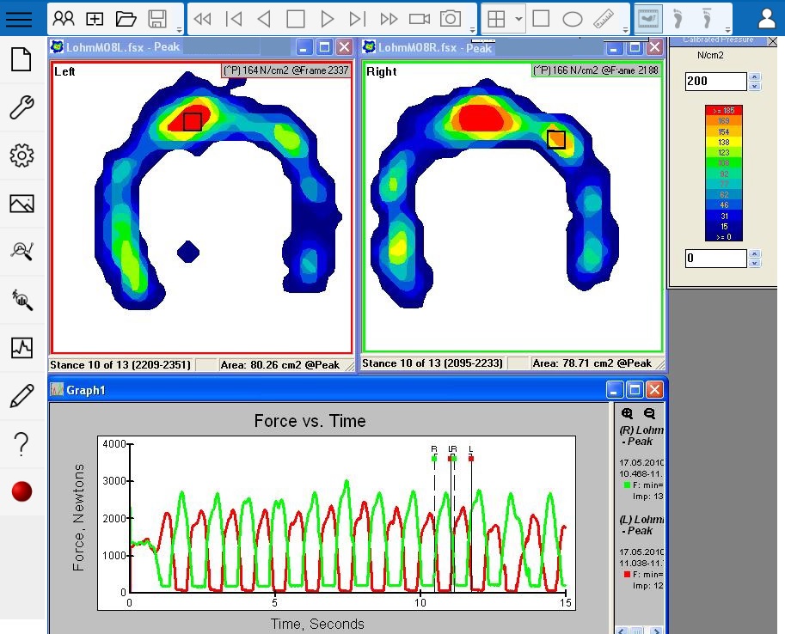Click the red 185 color legend band
Screen dimensions: 785x634
pos(723,110)
